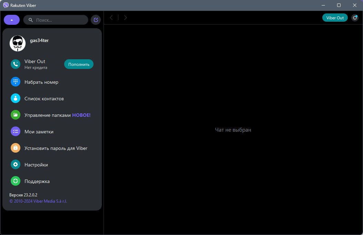Click the Viber Out button in header
363x235 pixels.
point(335,18)
